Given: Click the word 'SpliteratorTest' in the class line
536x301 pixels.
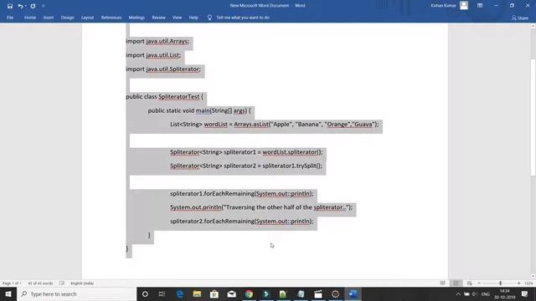Looking at the screenshot, I should (x=178, y=97).
